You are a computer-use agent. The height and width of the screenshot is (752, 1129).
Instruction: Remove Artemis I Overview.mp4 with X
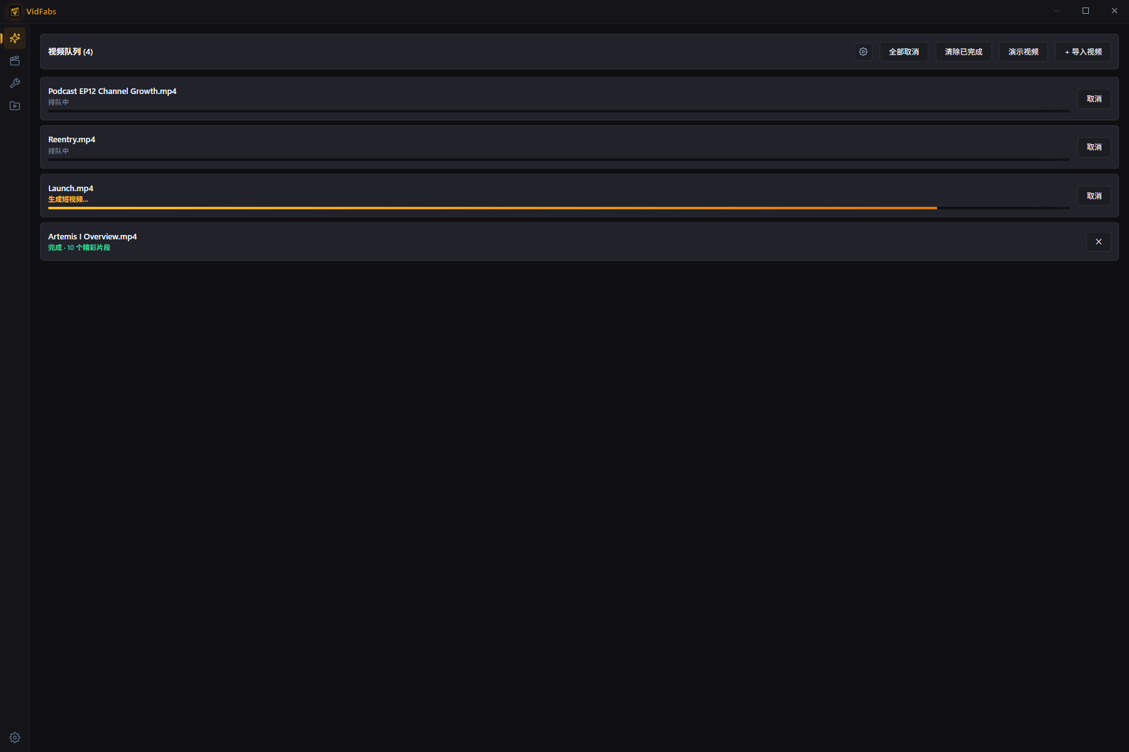point(1098,242)
